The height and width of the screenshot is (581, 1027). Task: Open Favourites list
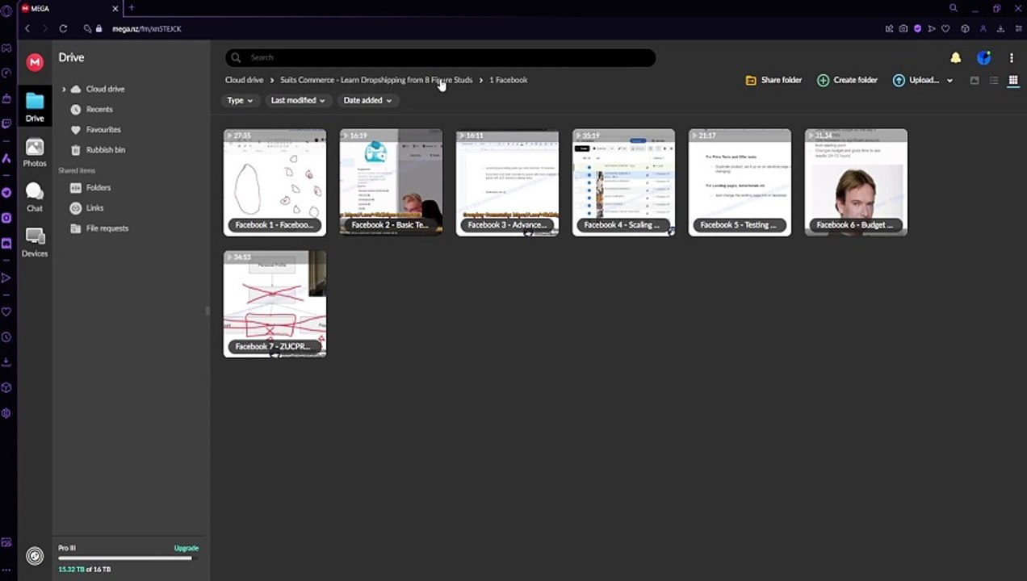[103, 129]
